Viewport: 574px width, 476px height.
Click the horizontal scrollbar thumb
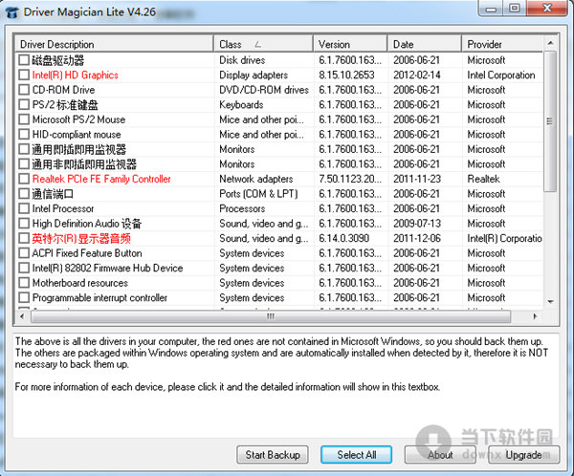(271, 316)
